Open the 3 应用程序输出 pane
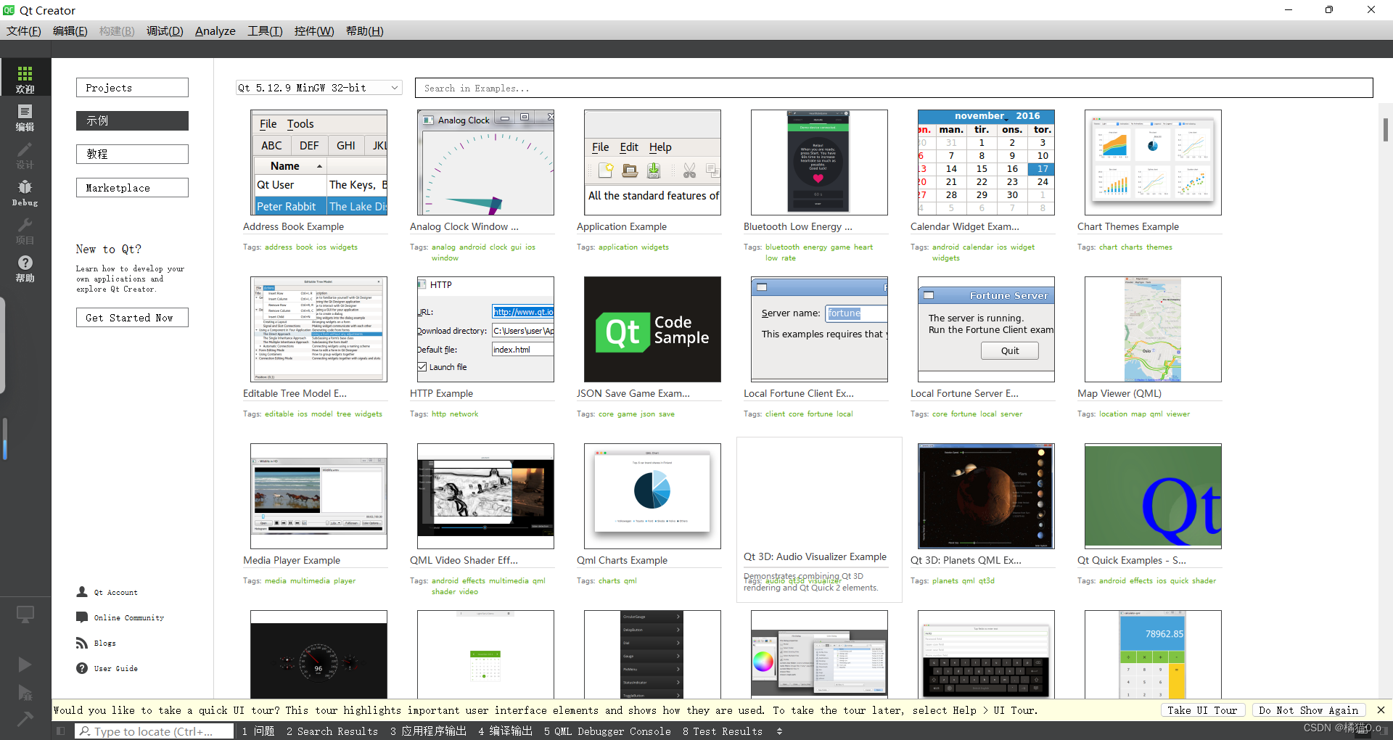This screenshot has height=740, width=1393. [x=428, y=731]
